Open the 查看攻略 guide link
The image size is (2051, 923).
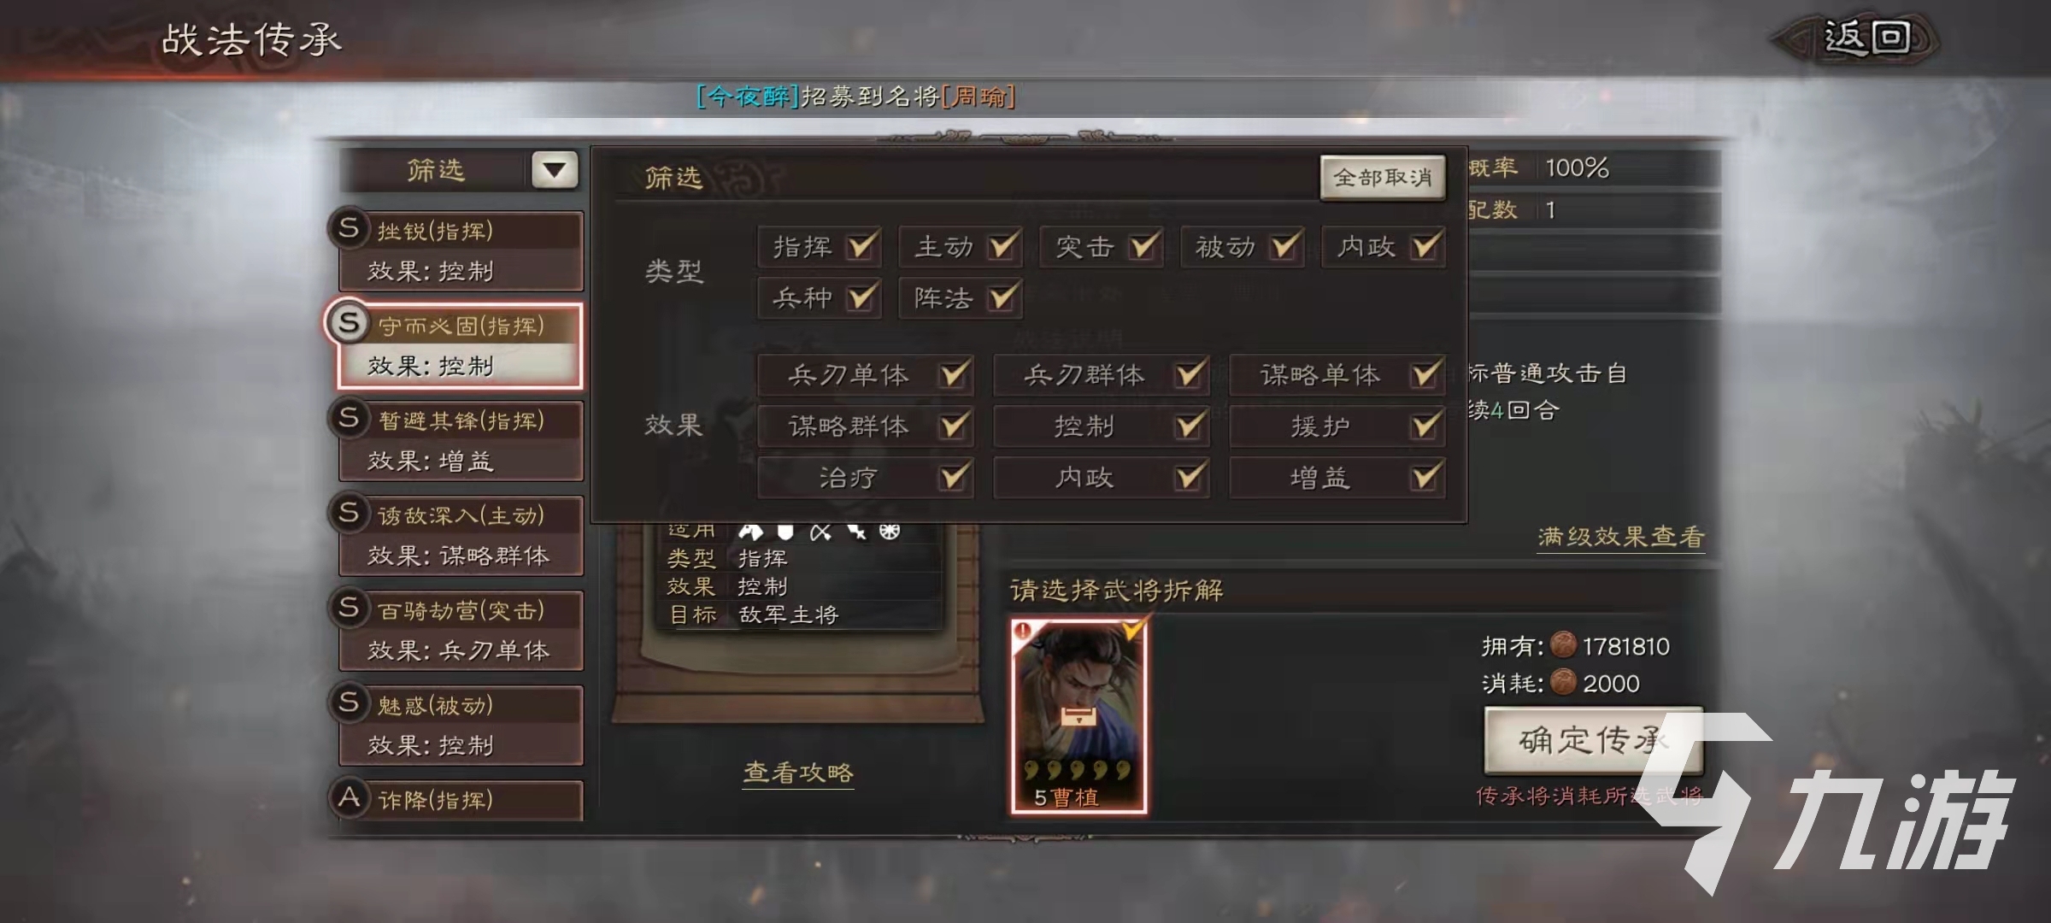(798, 773)
